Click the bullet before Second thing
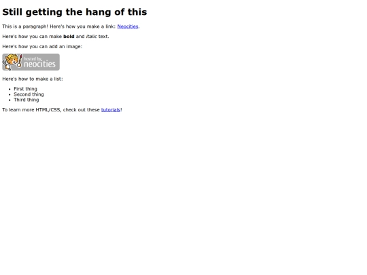Viewport: 367px width, 275px height. click(10, 94)
